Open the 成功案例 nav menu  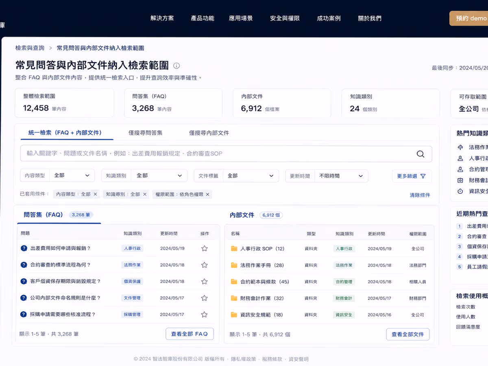[x=329, y=18]
